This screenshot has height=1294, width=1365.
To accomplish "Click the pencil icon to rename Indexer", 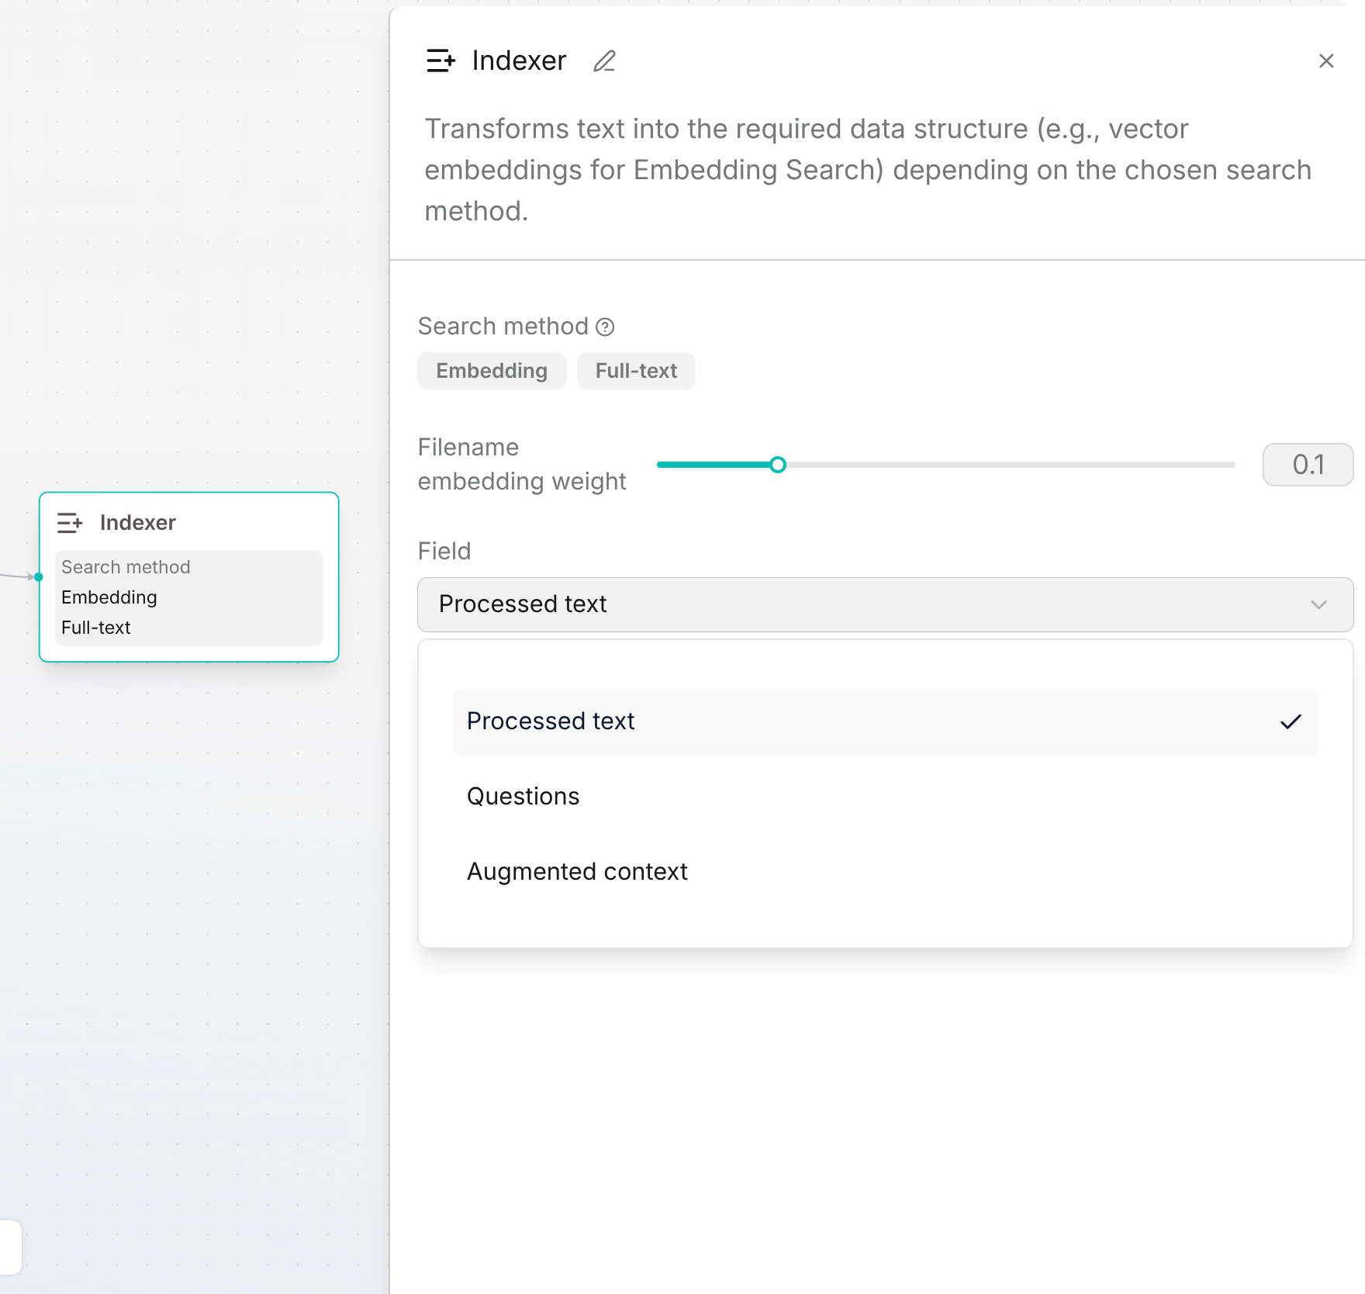I will (604, 61).
